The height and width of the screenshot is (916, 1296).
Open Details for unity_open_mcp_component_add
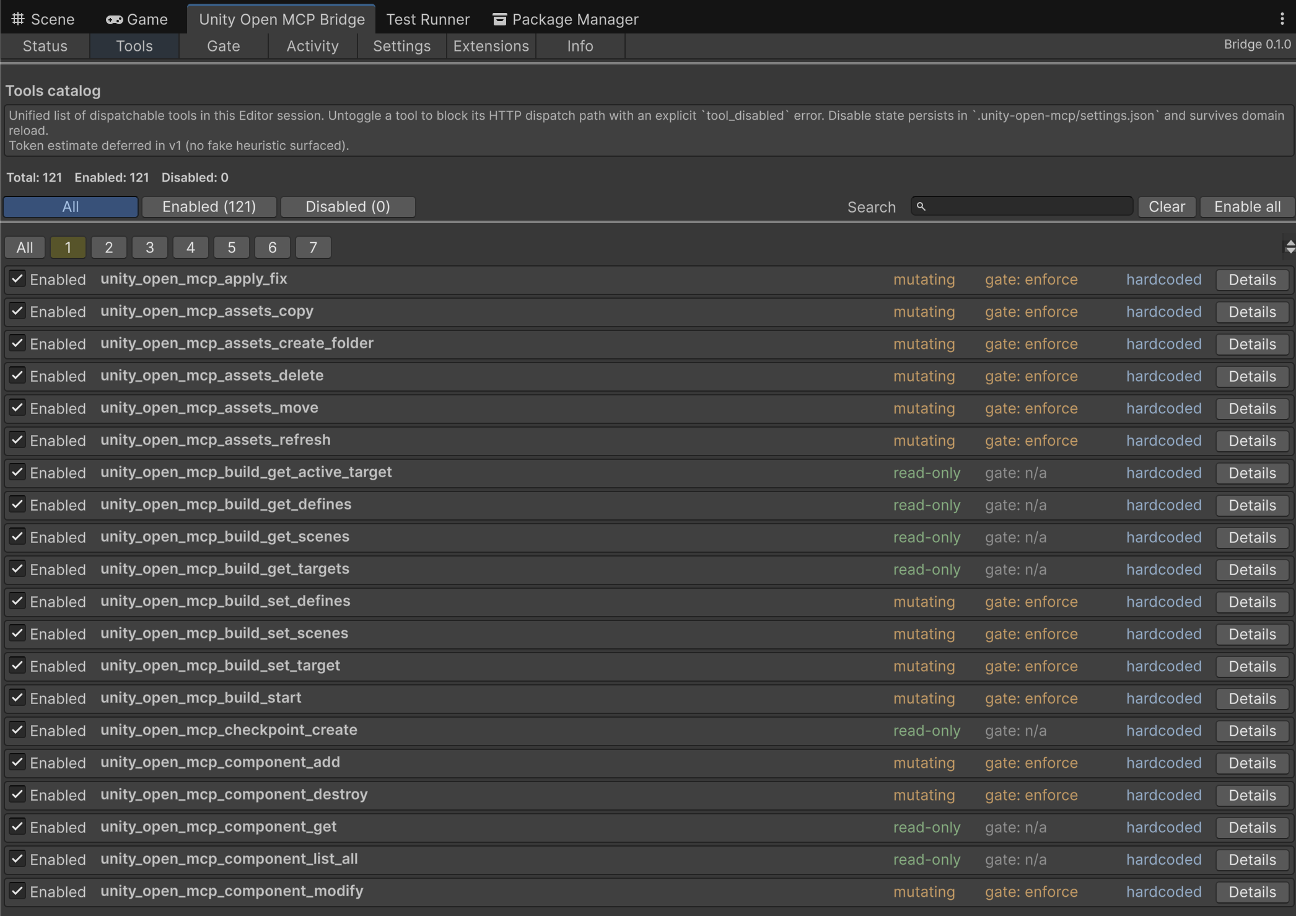[x=1253, y=763]
